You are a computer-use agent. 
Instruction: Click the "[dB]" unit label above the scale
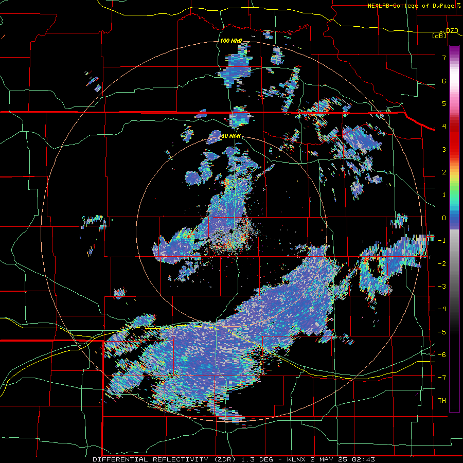pyautogui.click(x=439, y=35)
